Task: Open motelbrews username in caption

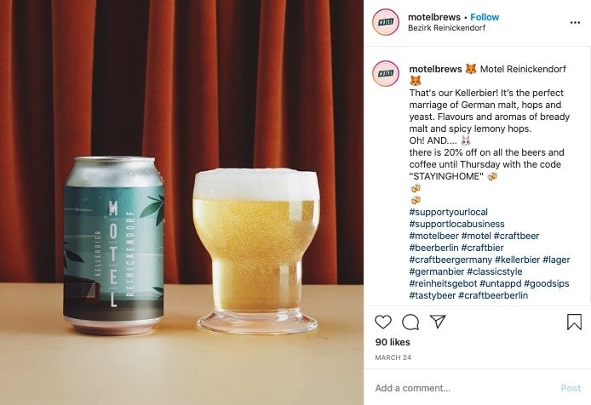Action: [435, 69]
